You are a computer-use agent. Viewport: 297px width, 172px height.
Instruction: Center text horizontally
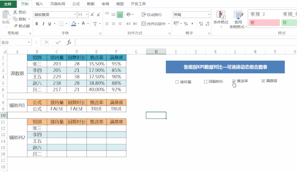pos(113,24)
